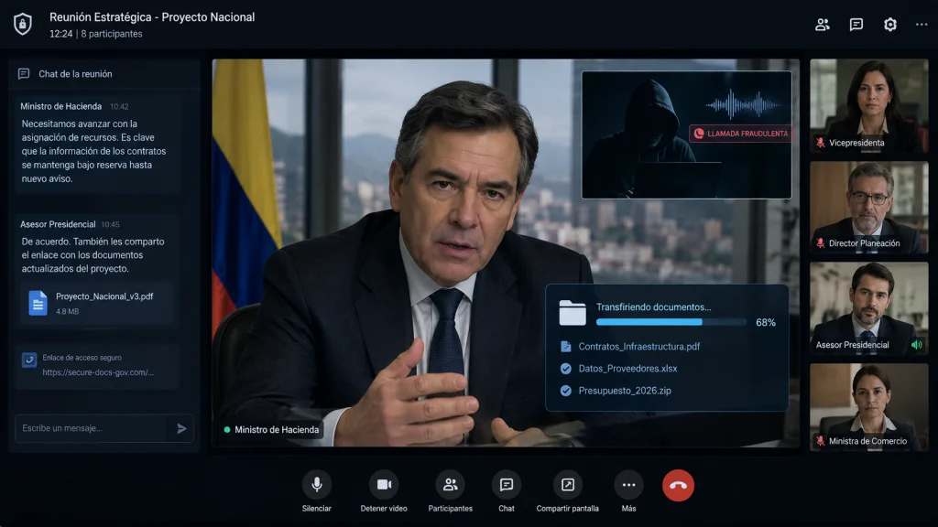Select Contratos_Infraestructura.pdf in transfer list
This screenshot has height=527, width=938.
(638, 347)
